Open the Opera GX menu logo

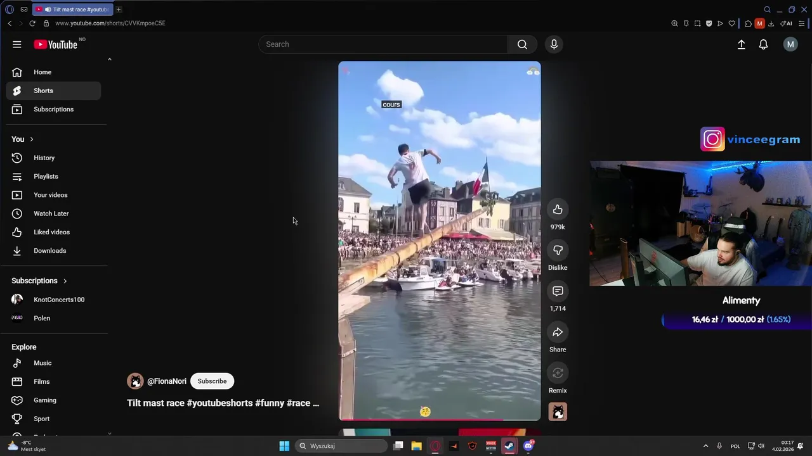point(10,9)
